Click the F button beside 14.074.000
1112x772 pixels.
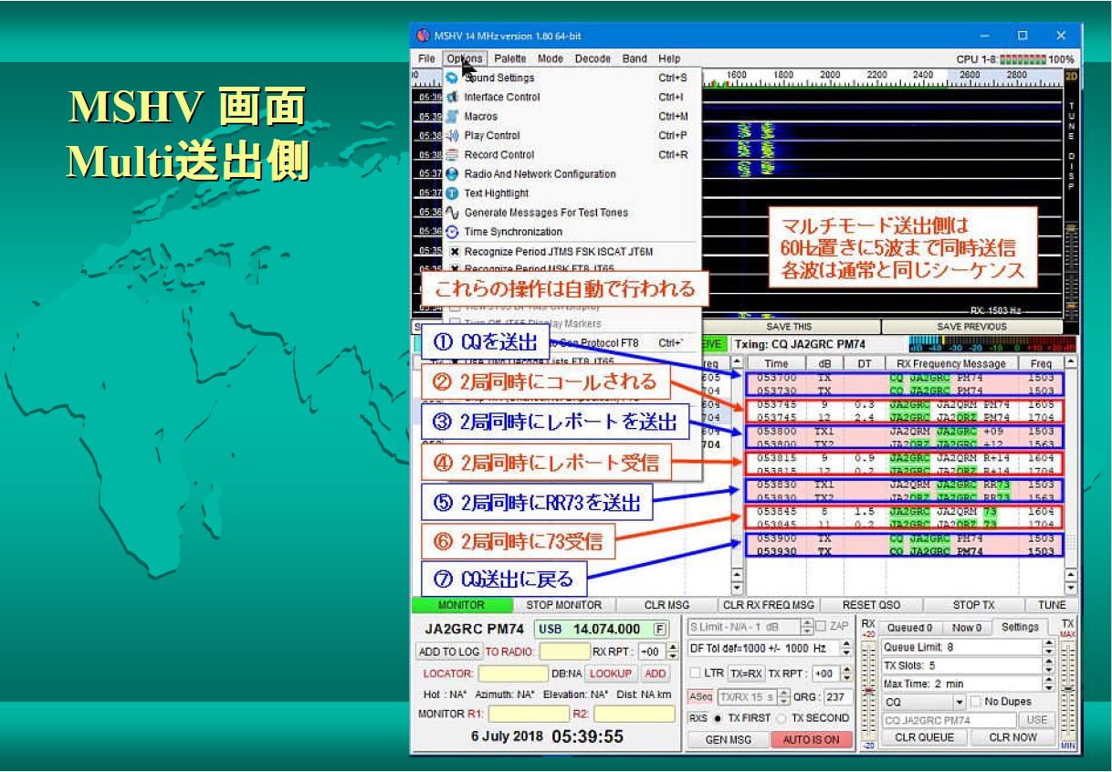point(658,630)
